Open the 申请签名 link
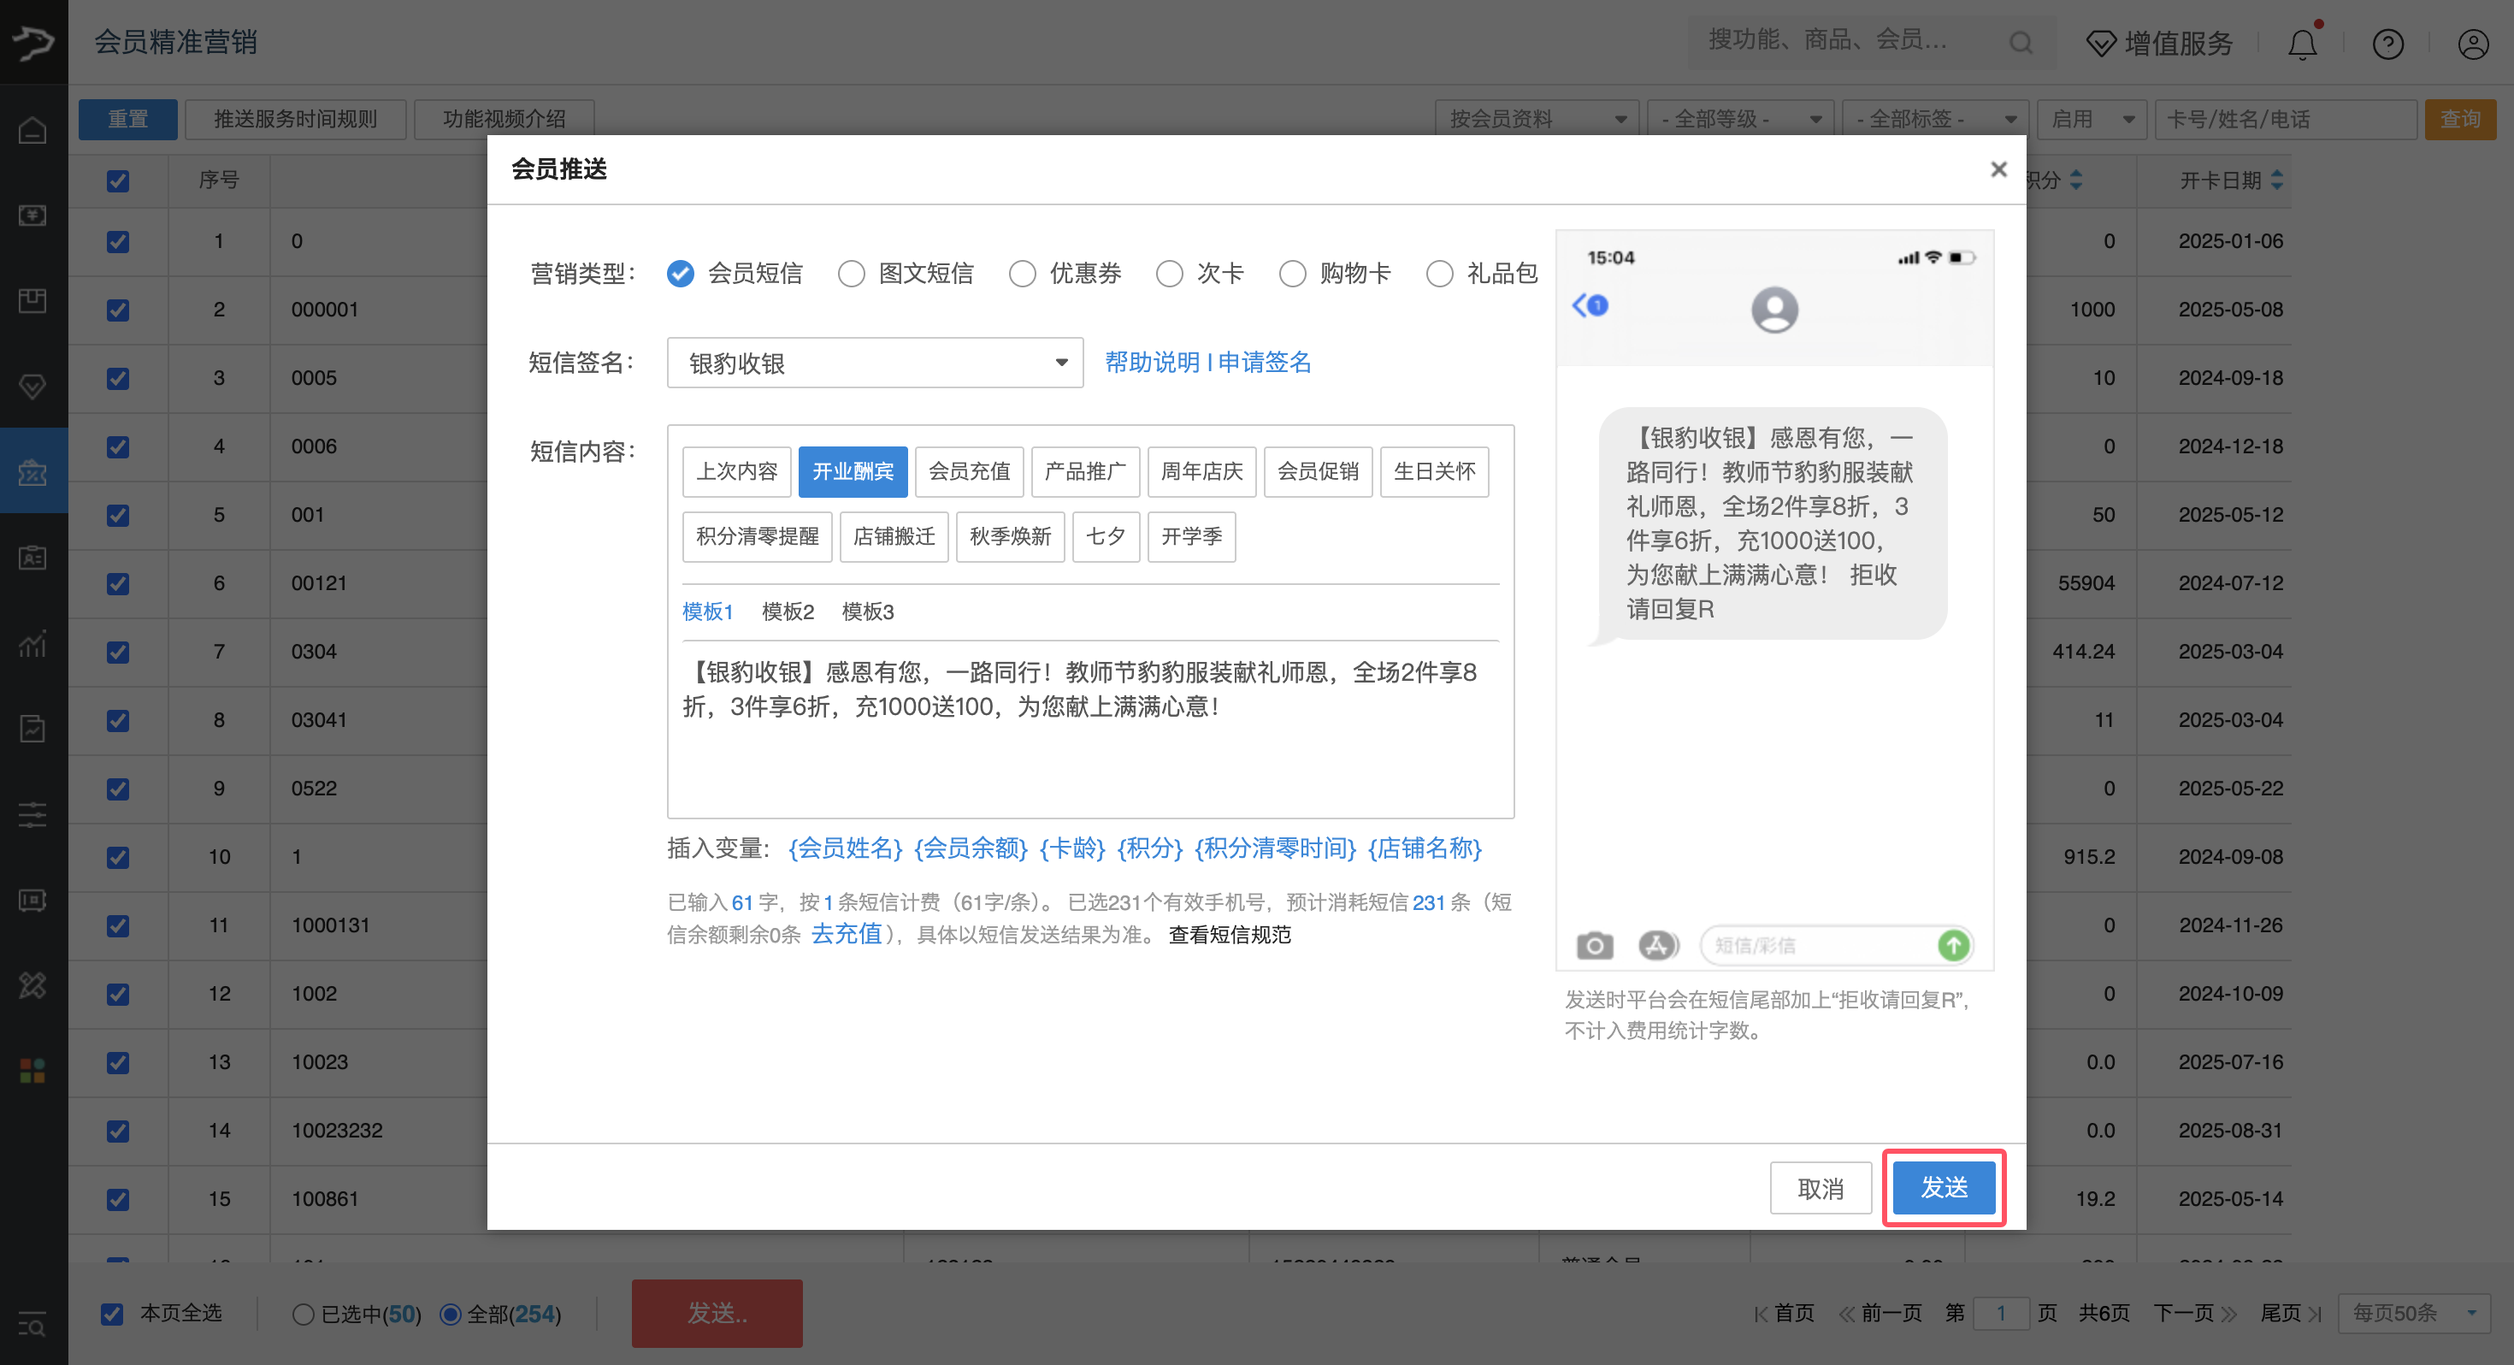Viewport: 2514px width, 1365px height. 1264,363
